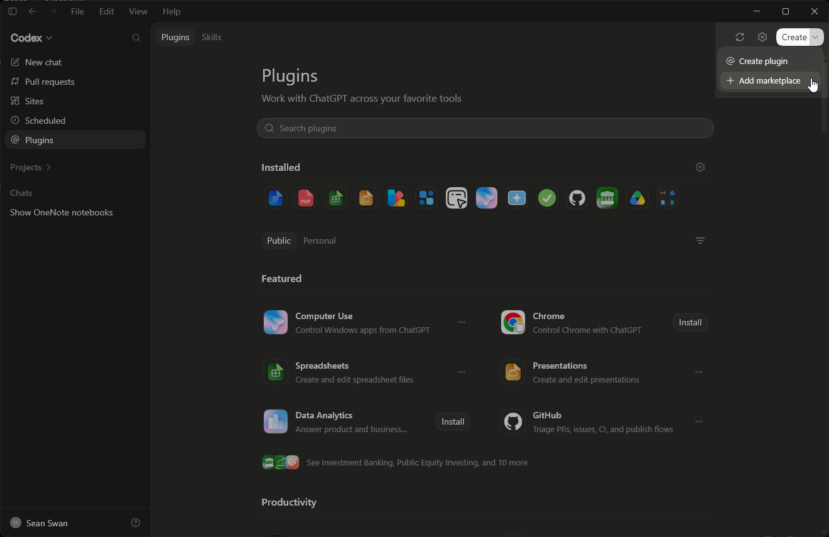The height and width of the screenshot is (537, 829).
Task: Open installed Computer Use gradient arrow icon
Action: click(487, 198)
